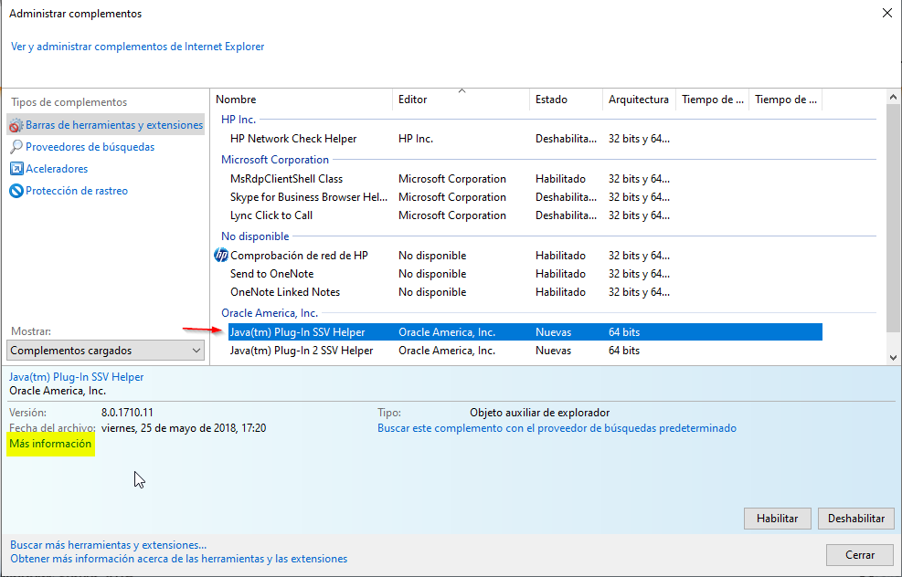The height and width of the screenshot is (577, 902).
Task: Select Java(tm) Plug-In 2 SSV Helper row
Action: click(x=302, y=351)
